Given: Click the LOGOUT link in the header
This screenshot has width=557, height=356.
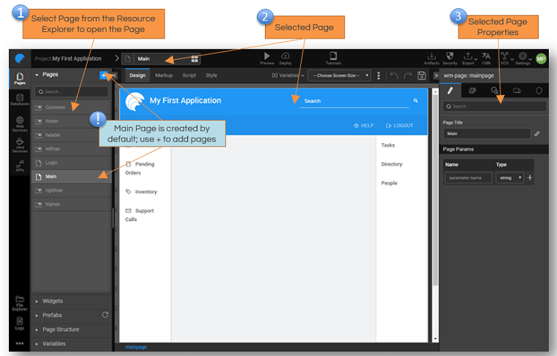Looking at the screenshot, I should coord(399,125).
